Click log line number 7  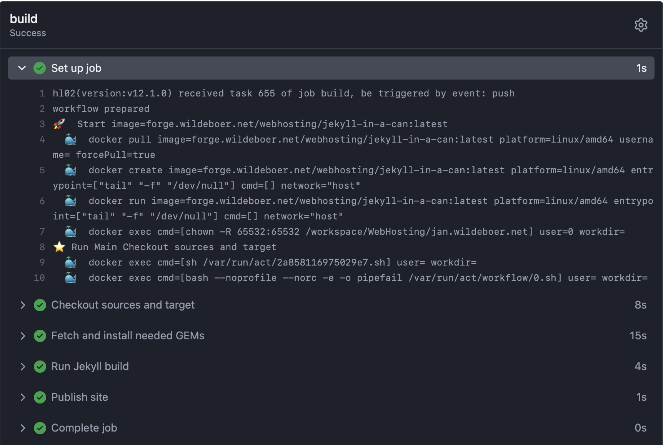click(x=42, y=232)
